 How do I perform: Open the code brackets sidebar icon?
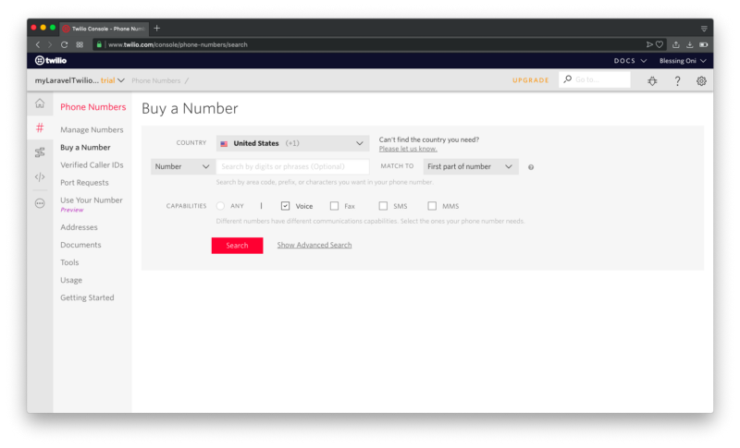pyautogui.click(x=40, y=177)
